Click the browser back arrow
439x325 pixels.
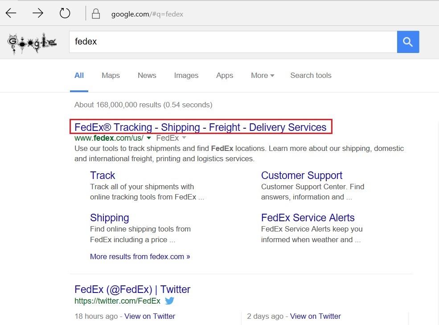[x=11, y=13]
